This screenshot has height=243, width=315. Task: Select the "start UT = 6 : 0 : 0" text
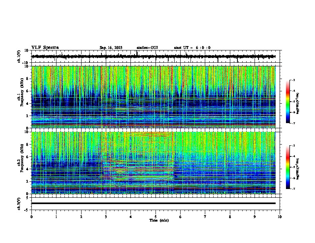tap(192, 48)
